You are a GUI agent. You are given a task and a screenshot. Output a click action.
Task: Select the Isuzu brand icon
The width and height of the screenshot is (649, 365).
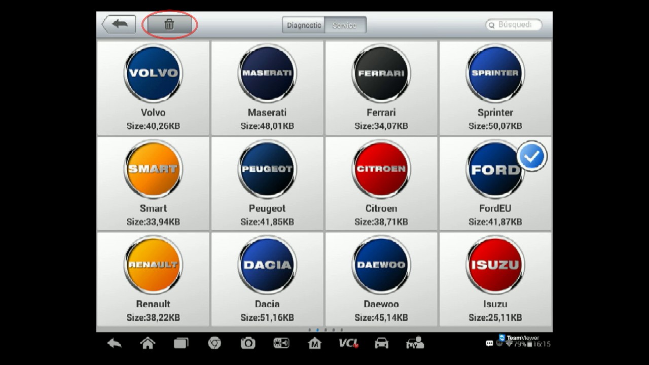[495, 265]
